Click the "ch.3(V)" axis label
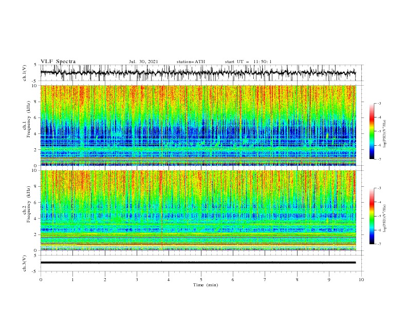Image resolution: width=407 pixels, height=314 pixels. 25,263
